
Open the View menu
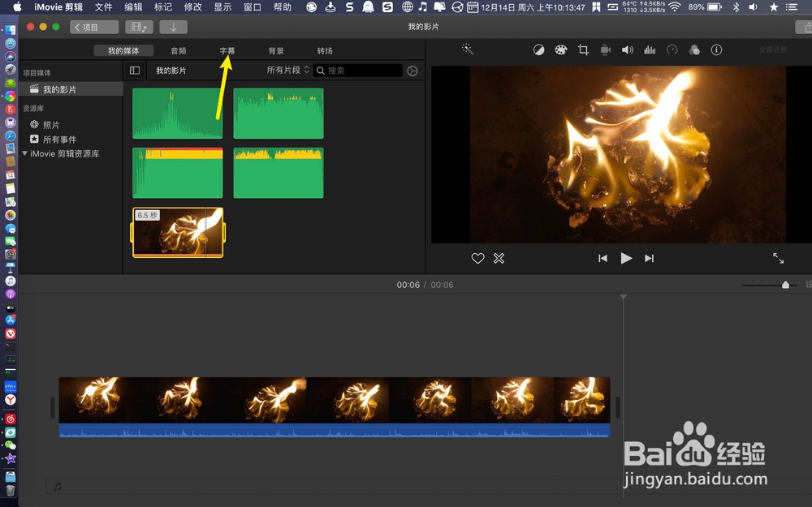point(222,7)
